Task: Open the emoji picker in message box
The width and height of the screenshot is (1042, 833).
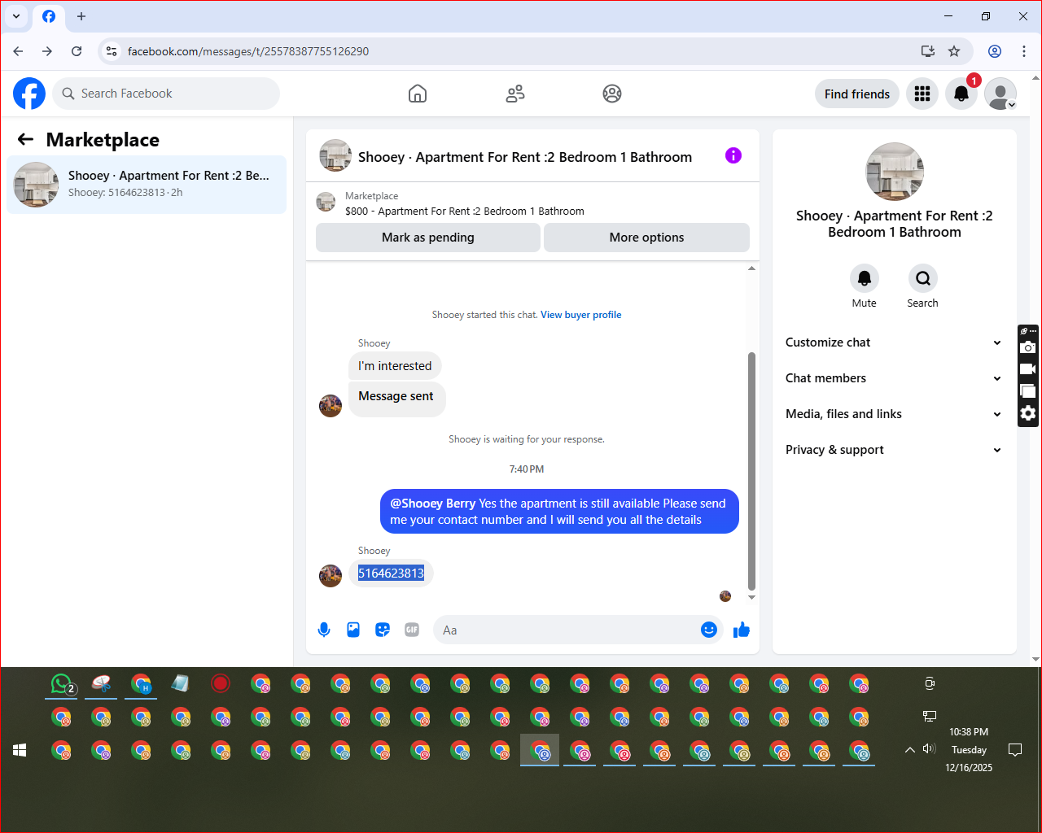Action: click(x=709, y=630)
